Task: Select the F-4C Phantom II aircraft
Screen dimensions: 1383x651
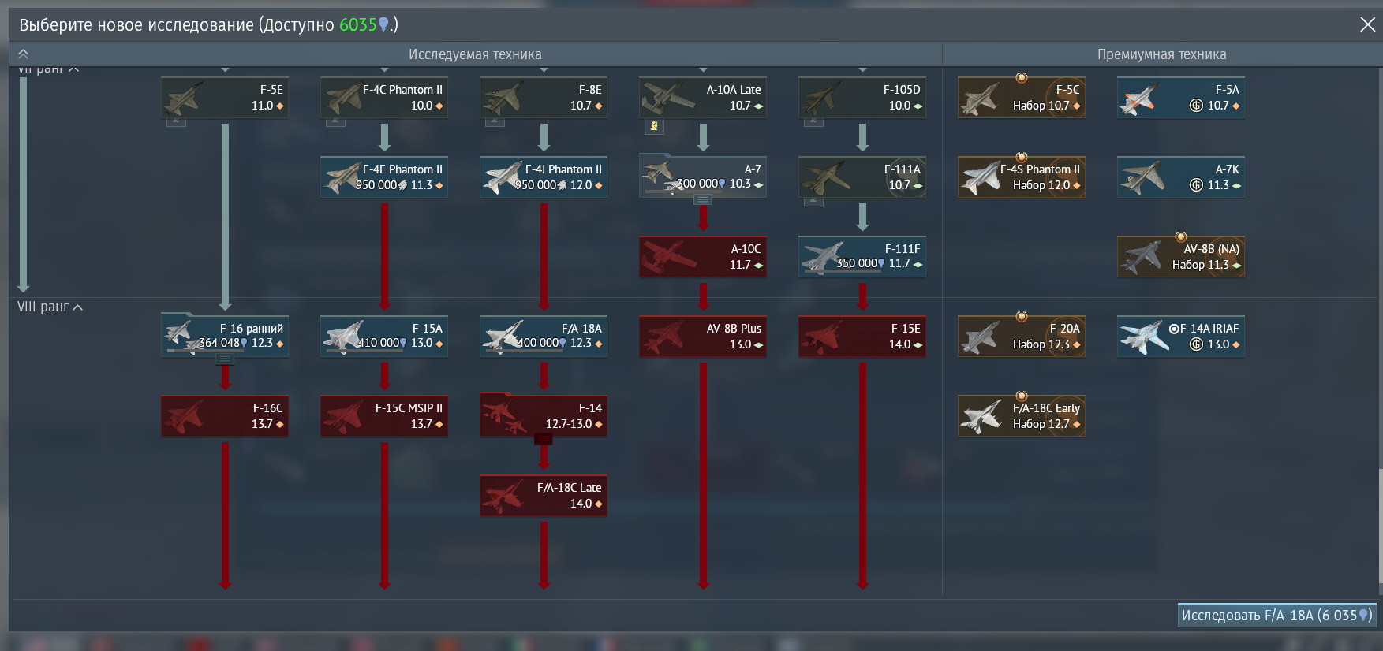Action: tap(384, 98)
